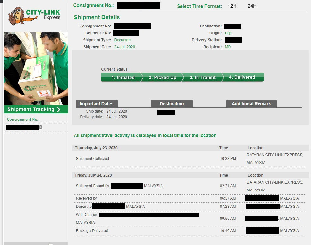The image size is (311, 245).
Task: Click the courier parcel handover photo
Action: tap(36, 68)
